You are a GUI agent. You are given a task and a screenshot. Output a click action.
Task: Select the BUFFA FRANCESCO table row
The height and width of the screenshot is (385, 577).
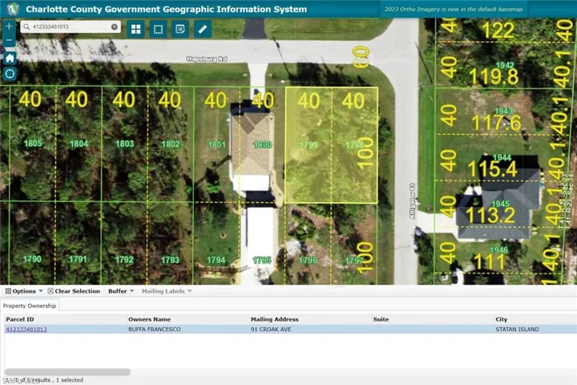[290, 329]
